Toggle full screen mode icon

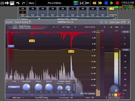pos(122,27)
